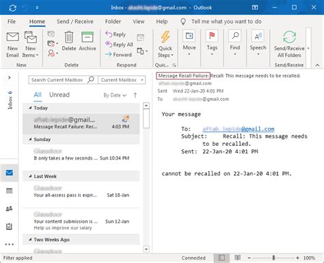Image resolution: width=324 pixels, height=263 pixels.
Task: Forward the selected message
Action: (x=118, y=55)
